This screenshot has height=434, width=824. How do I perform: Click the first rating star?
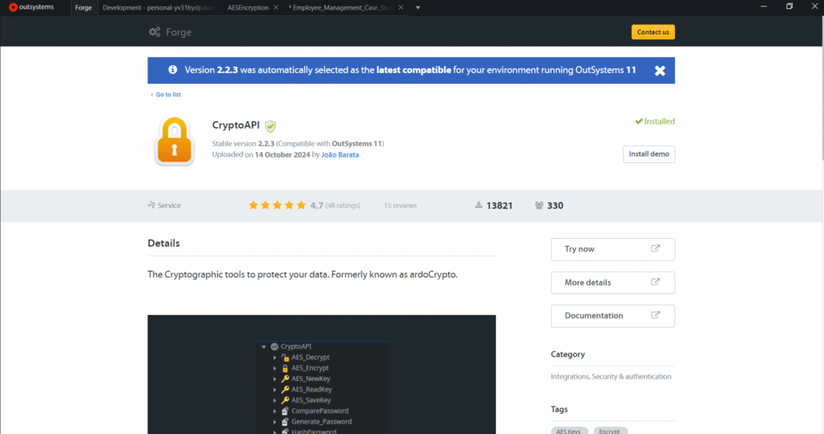pyautogui.click(x=253, y=205)
